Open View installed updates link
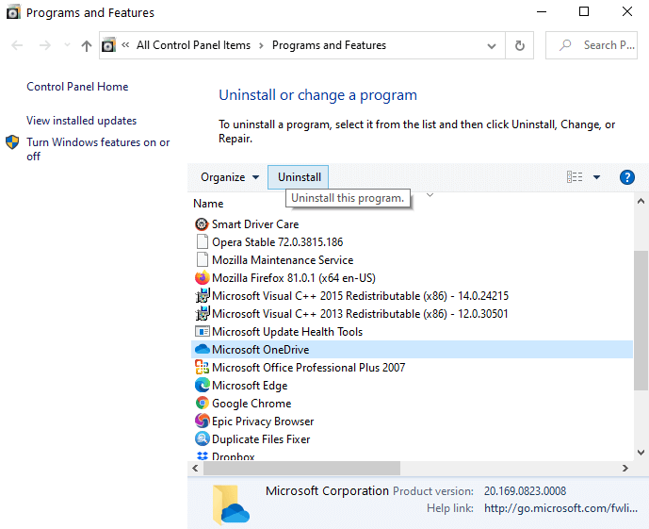The width and height of the screenshot is (649, 529). click(82, 121)
